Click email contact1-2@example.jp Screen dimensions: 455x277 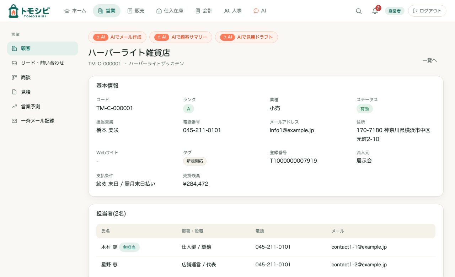pyautogui.click(x=359, y=265)
